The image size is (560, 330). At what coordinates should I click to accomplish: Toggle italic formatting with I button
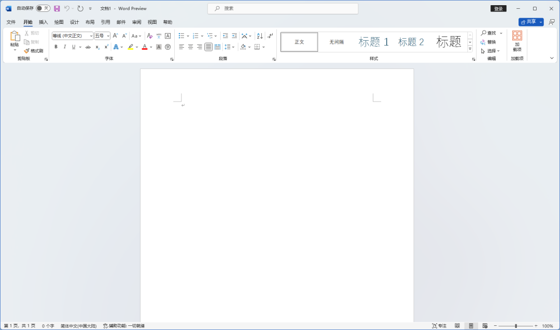[x=65, y=47]
